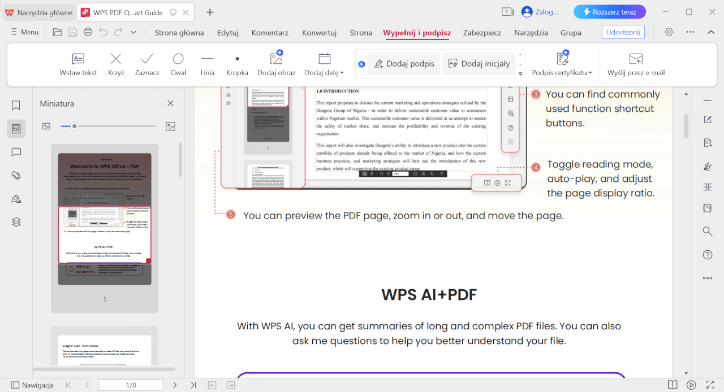Open the three-dot more options menu
Image resolution: width=724 pixels, height=392 pixels.
point(690,32)
